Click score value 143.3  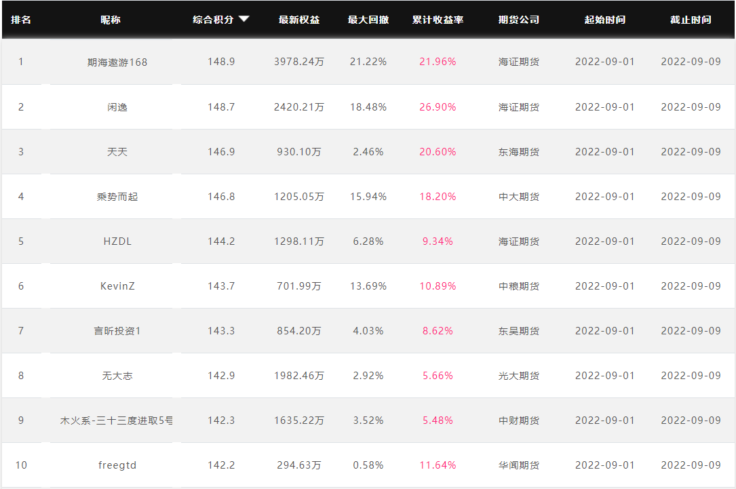click(x=221, y=331)
